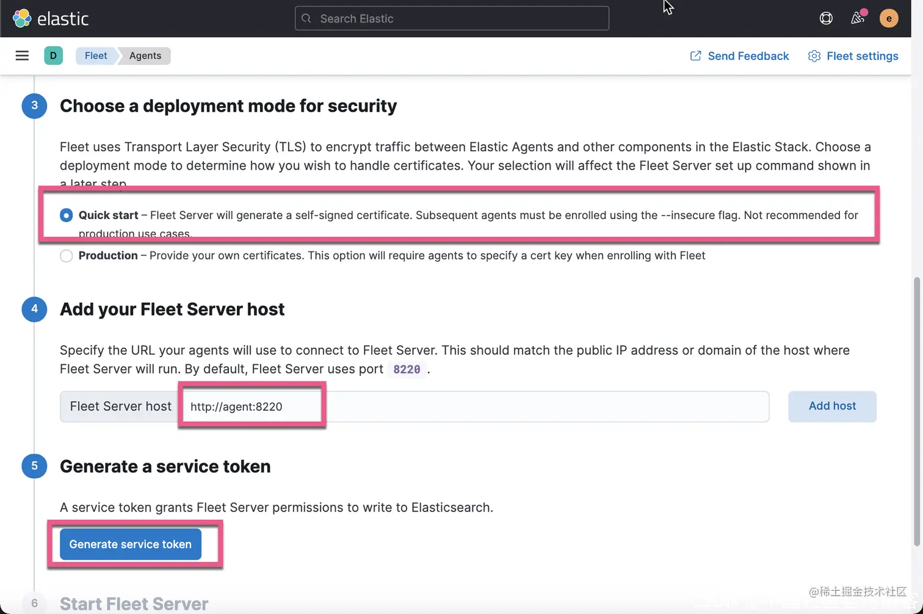Open the user avatar 'e' menu
Image resolution: width=923 pixels, height=614 pixels.
(889, 18)
